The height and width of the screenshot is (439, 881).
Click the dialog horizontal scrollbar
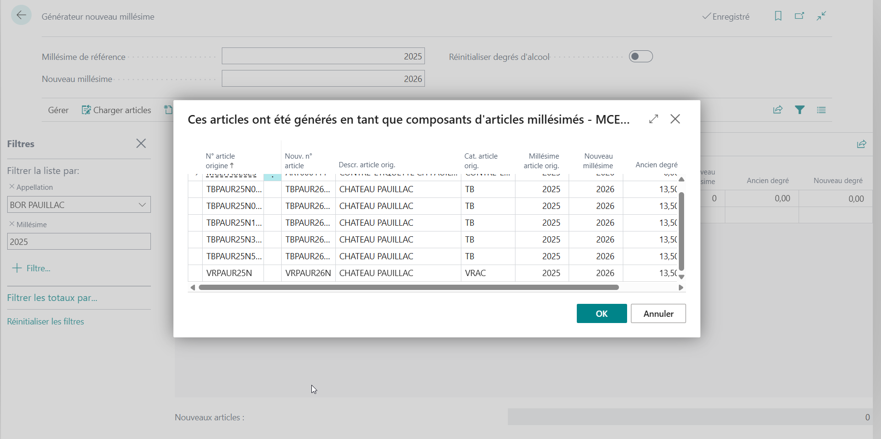coord(409,288)
